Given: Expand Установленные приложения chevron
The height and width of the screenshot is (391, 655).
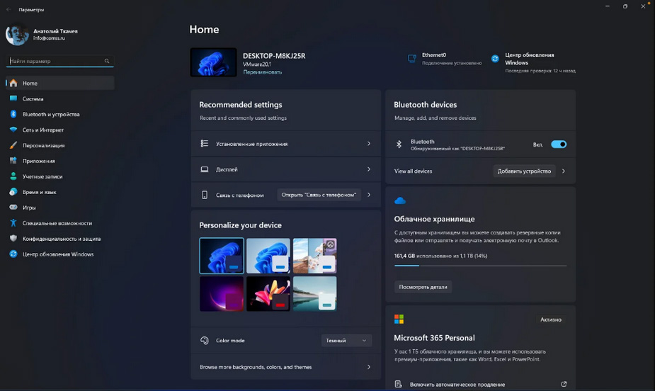Looking at the screenshot, I should (x=369, y=143).
